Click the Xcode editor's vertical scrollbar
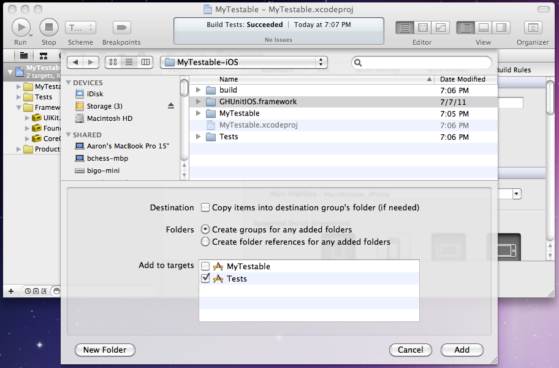Screen dimensions: 559x368 pyautogui.click(x=550, y=98)
